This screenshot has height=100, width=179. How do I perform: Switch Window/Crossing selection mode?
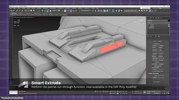39,11
